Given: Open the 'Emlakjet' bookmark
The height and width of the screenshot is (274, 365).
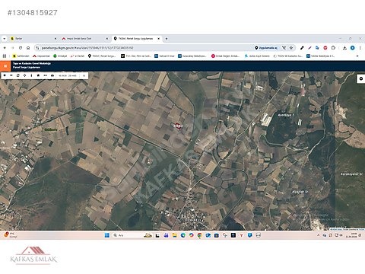Looking at the screenshot, I should (x=60, y=56).
